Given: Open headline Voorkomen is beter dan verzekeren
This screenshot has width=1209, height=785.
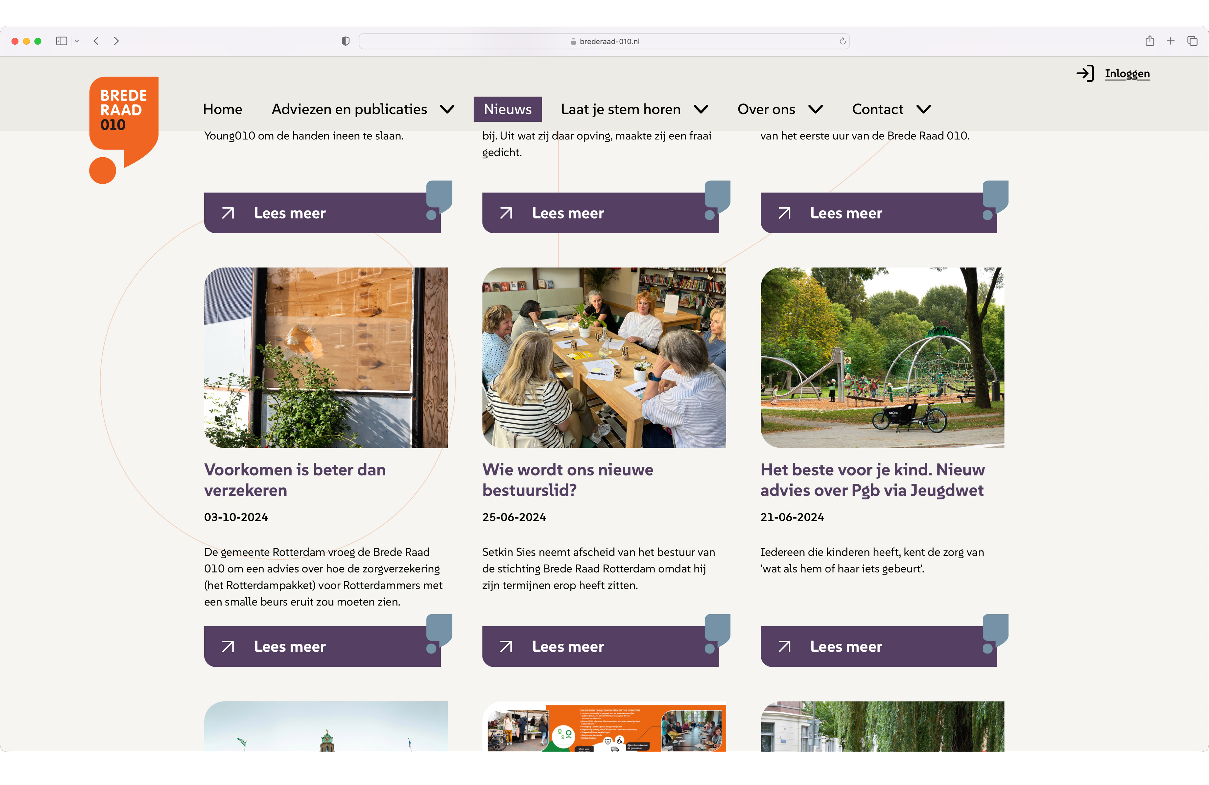Looking at the screenshot, I should (295, 480).
